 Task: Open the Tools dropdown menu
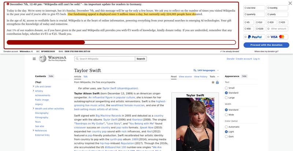tap(214, 77)
